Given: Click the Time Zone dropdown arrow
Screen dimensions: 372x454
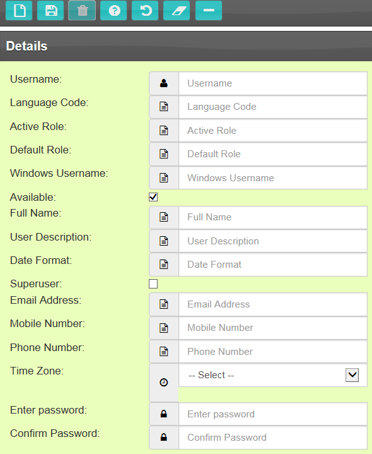Looking at the screenshot, I should tap(352, 375).
